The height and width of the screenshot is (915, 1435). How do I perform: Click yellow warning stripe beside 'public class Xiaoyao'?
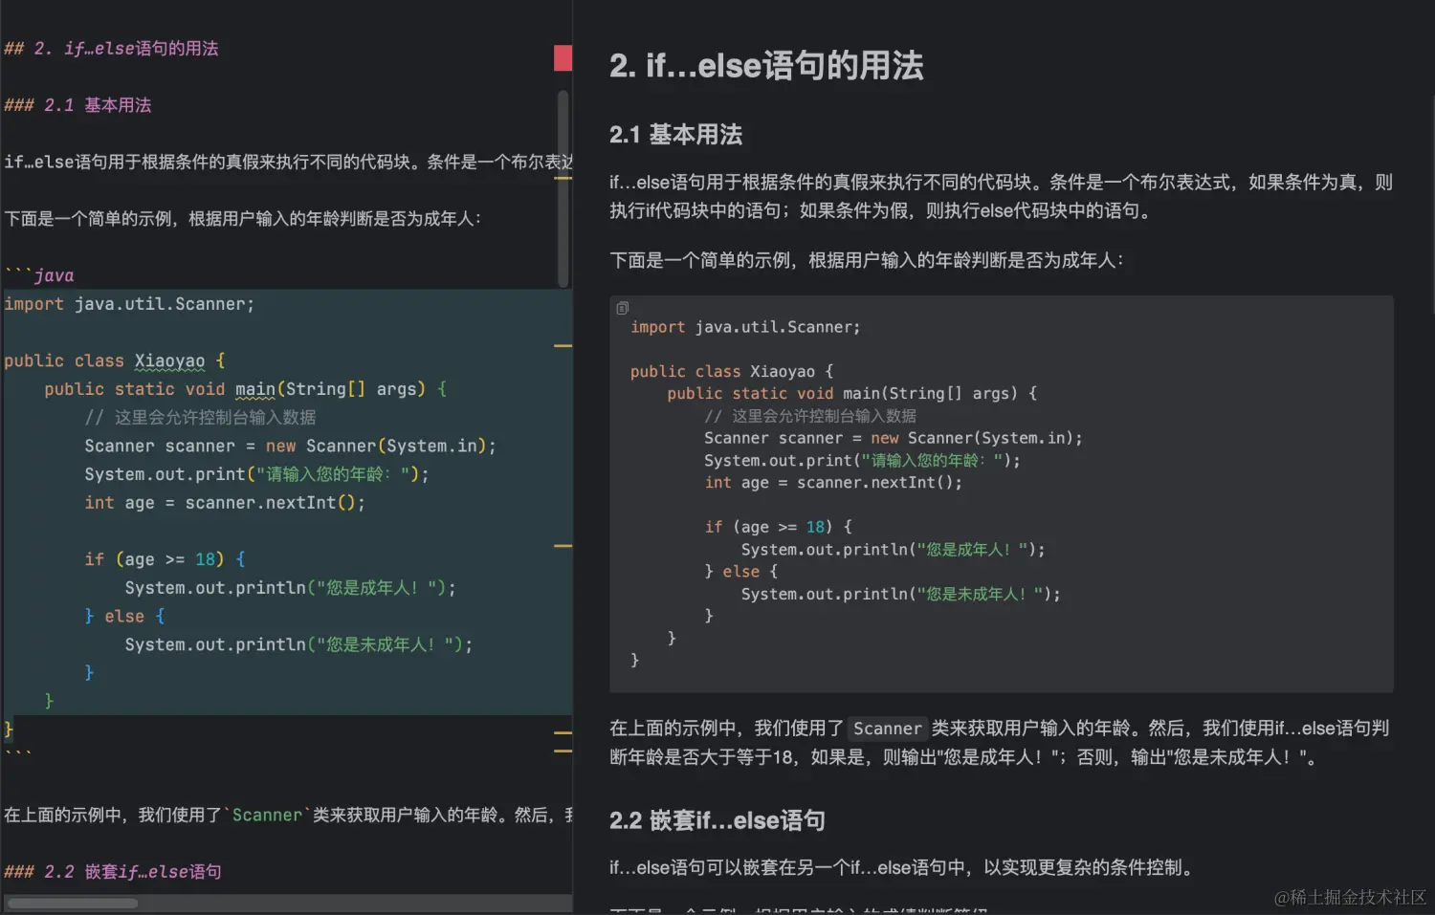tap(563, 345)
